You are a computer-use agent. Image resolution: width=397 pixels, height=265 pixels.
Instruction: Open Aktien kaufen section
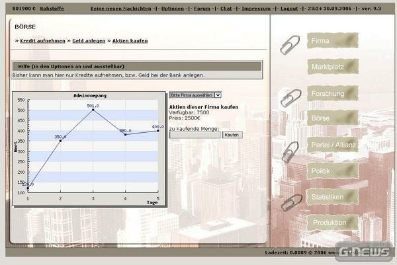[x=130, y=41]
